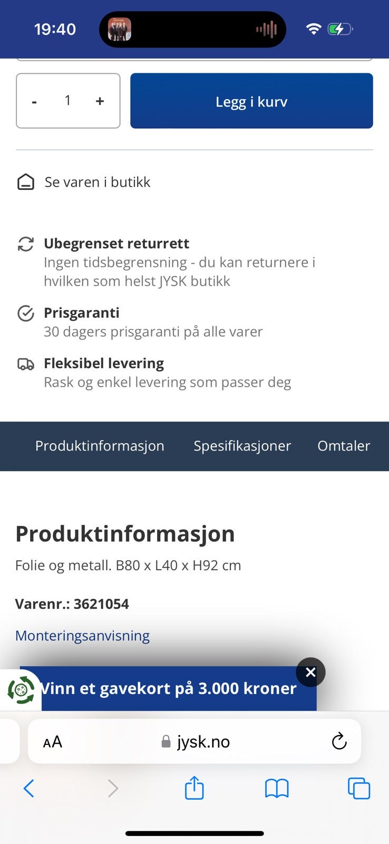Viewport: 389px width, 844px height.
Task: Open the Safari share sheet
Action: pyautogui.click(x=194, y=788)
